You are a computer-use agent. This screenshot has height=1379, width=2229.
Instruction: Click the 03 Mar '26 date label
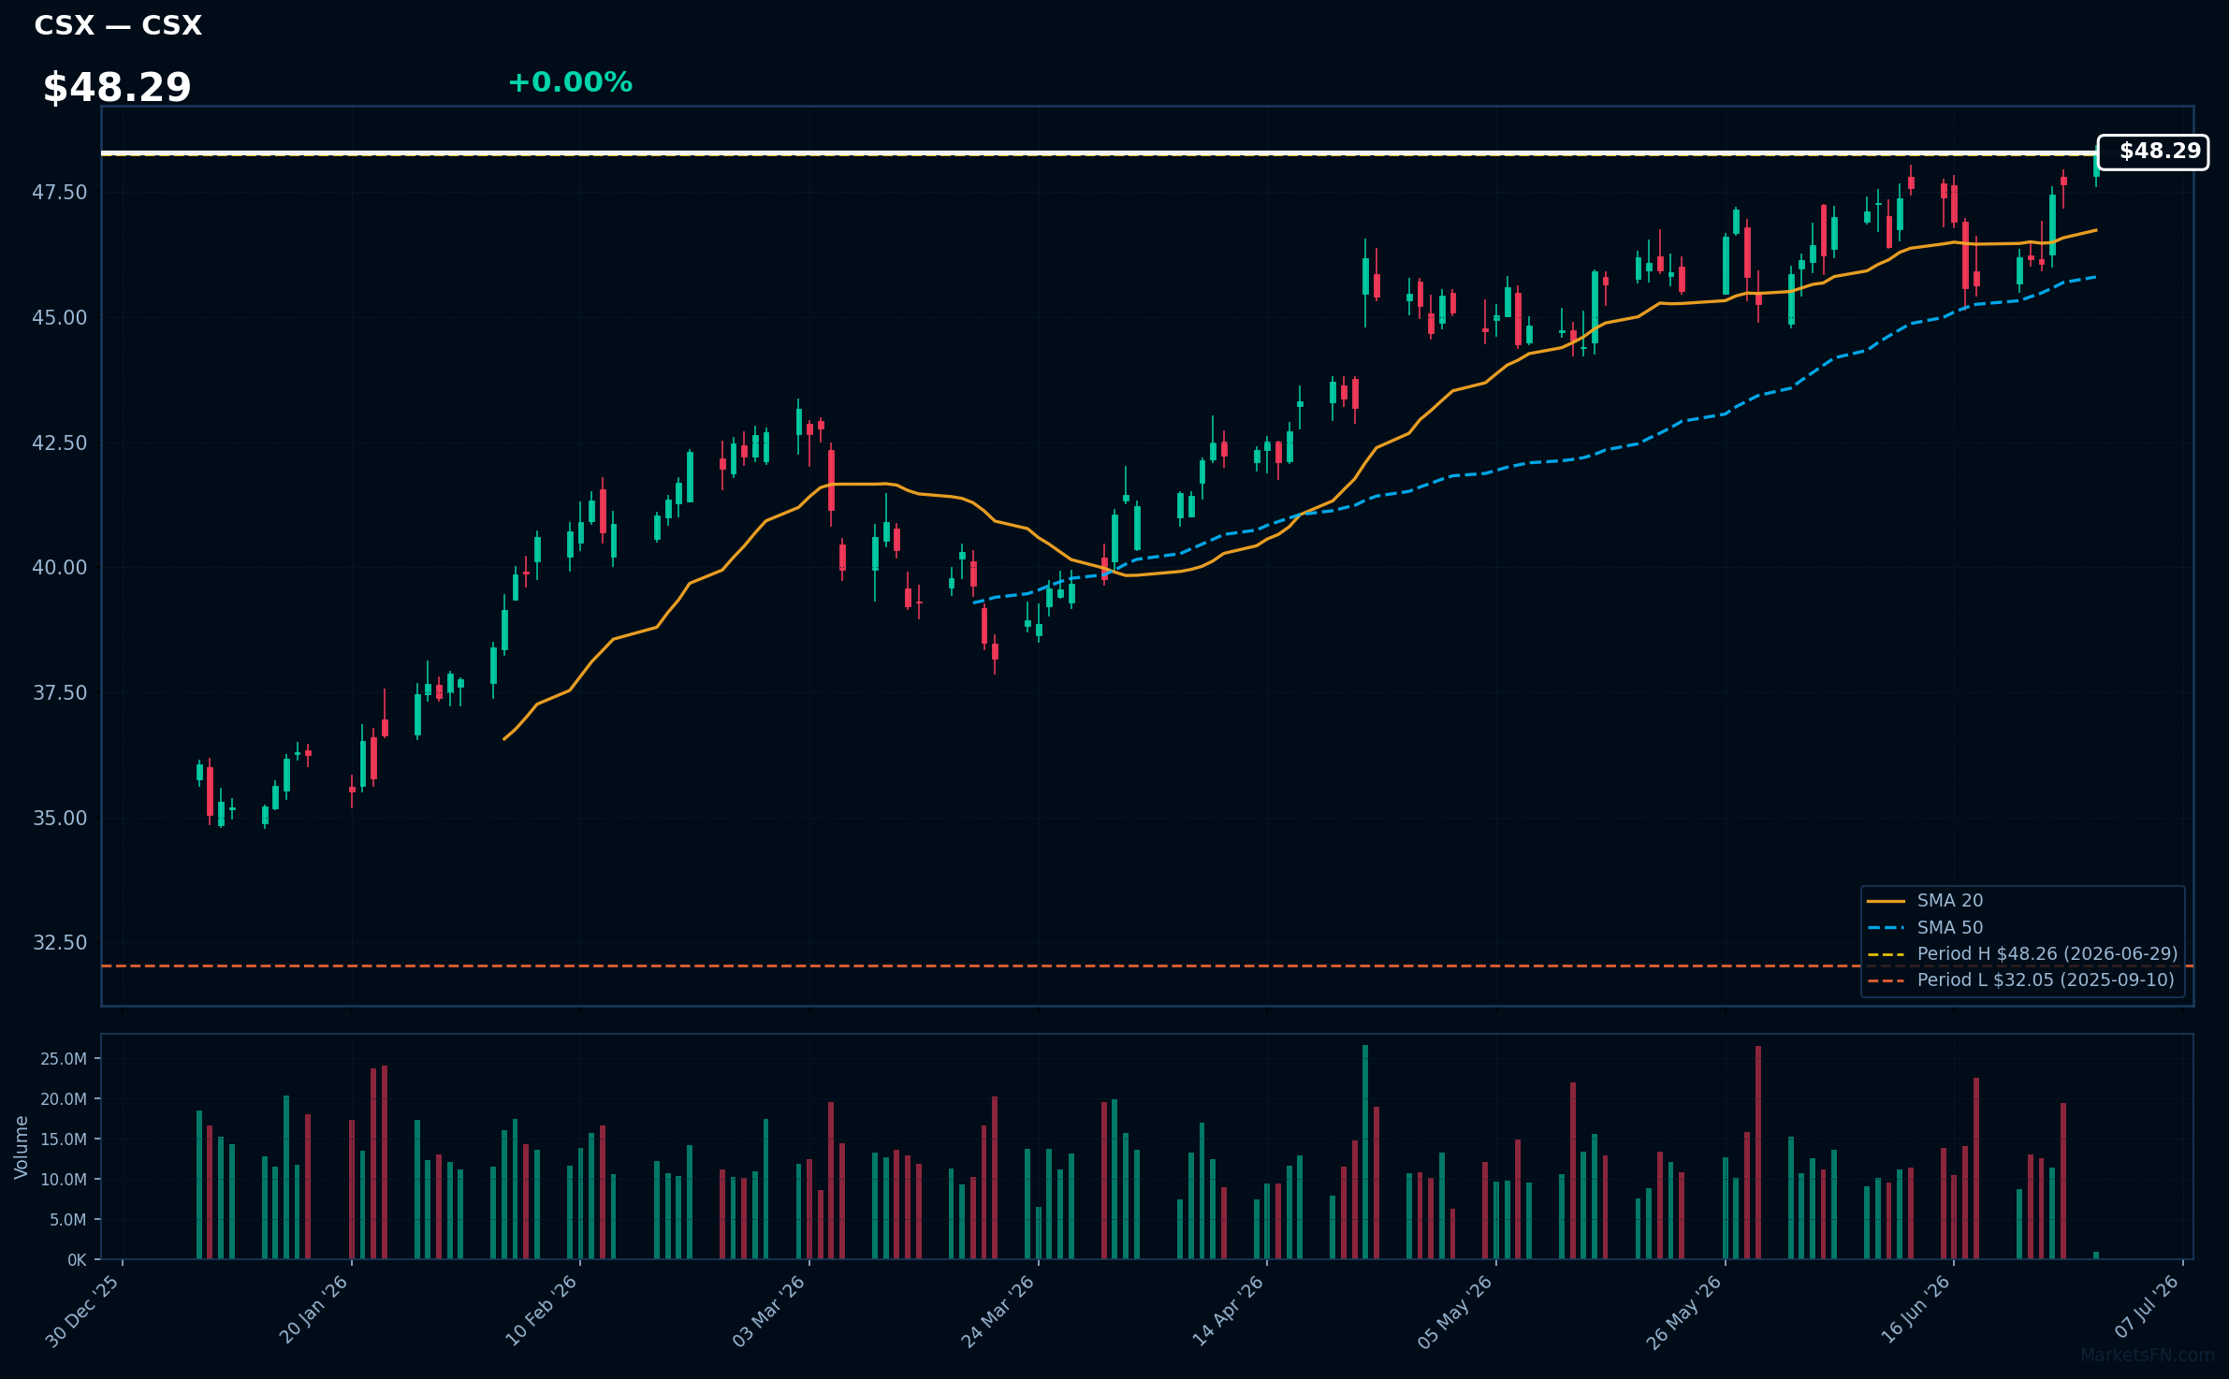pos(769,1311)
